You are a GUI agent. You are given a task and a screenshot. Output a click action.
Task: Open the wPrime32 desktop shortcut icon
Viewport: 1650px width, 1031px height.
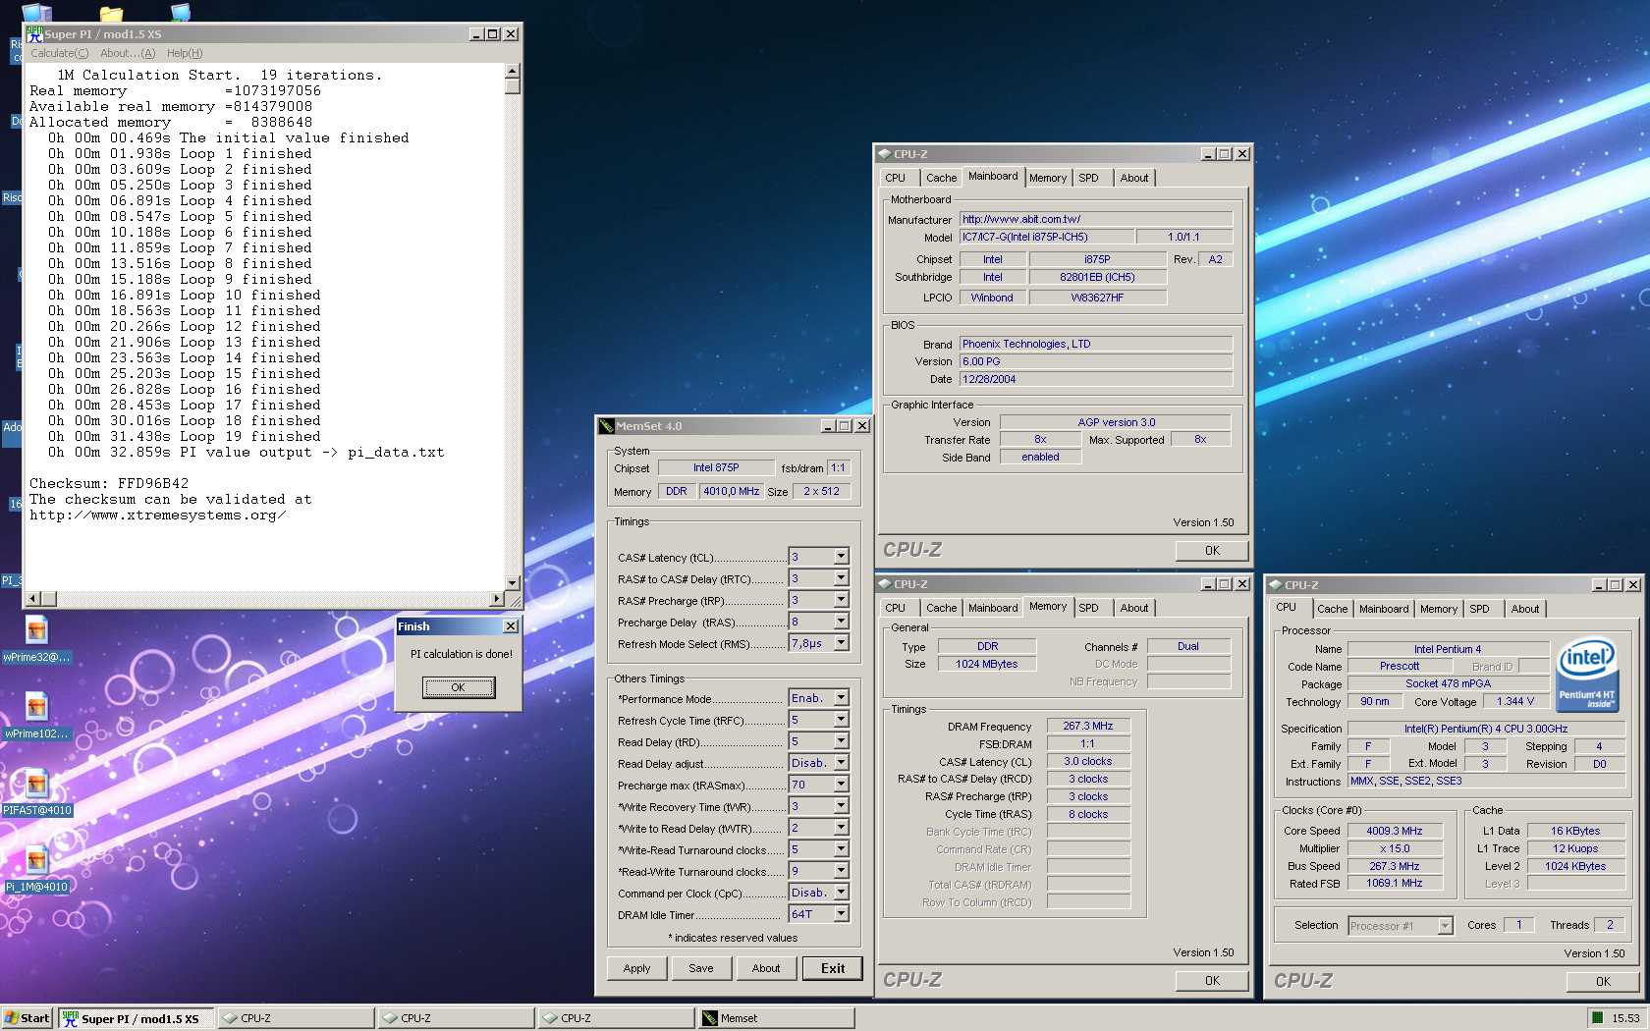(36, 630)
